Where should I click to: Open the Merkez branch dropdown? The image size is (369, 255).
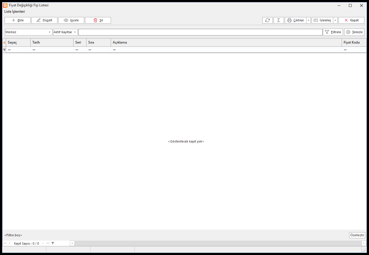point(29,32)
